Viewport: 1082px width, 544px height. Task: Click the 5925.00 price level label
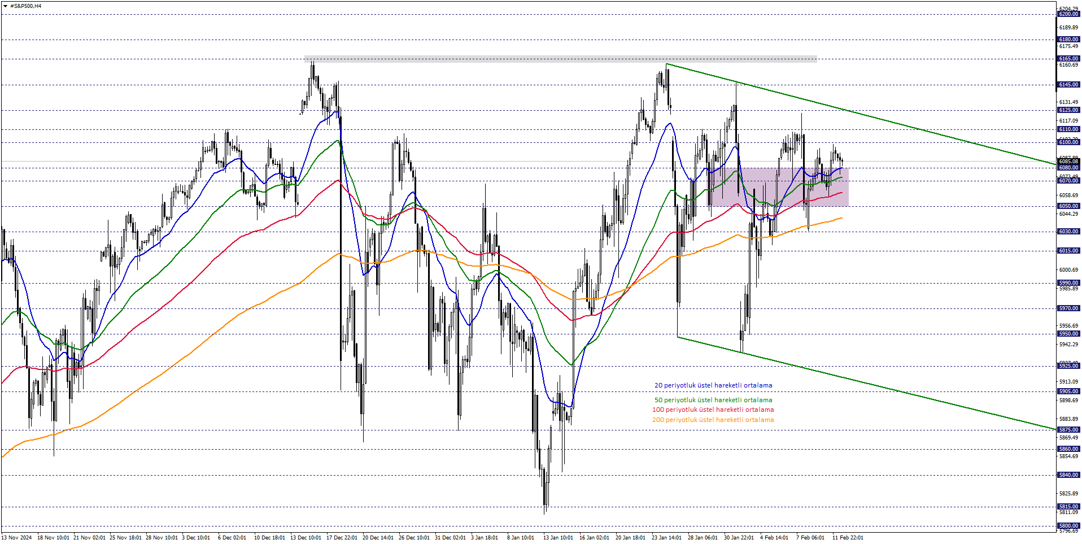click(1068, 366)
